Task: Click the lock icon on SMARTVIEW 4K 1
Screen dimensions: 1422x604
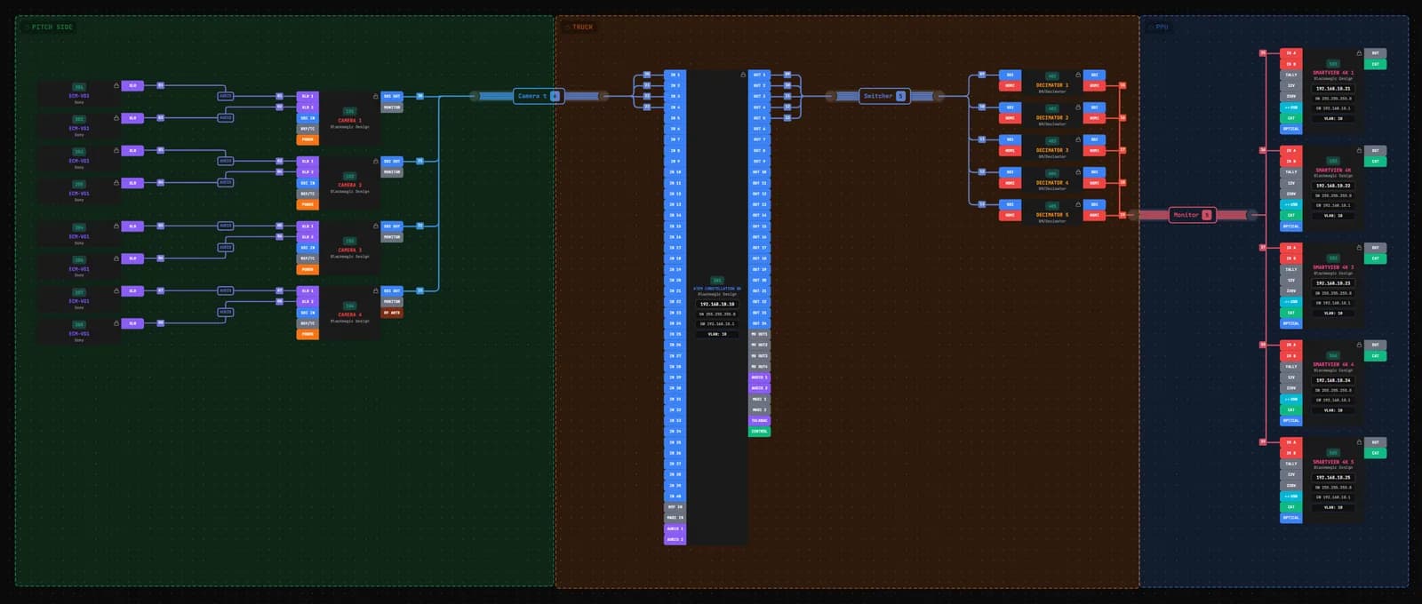Action: [x=1360, y=53]
